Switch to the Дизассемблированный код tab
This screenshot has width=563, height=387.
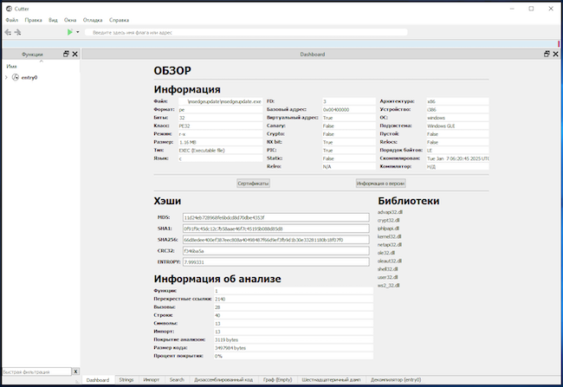(x=223, y=379)
